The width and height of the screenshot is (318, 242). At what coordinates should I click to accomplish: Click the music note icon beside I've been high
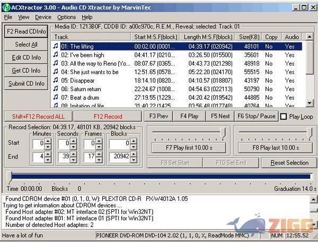(56, 55)
